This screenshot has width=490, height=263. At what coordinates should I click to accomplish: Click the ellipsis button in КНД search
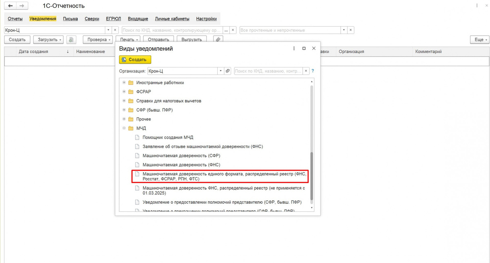pyautogui.click(x=226, y=30)
